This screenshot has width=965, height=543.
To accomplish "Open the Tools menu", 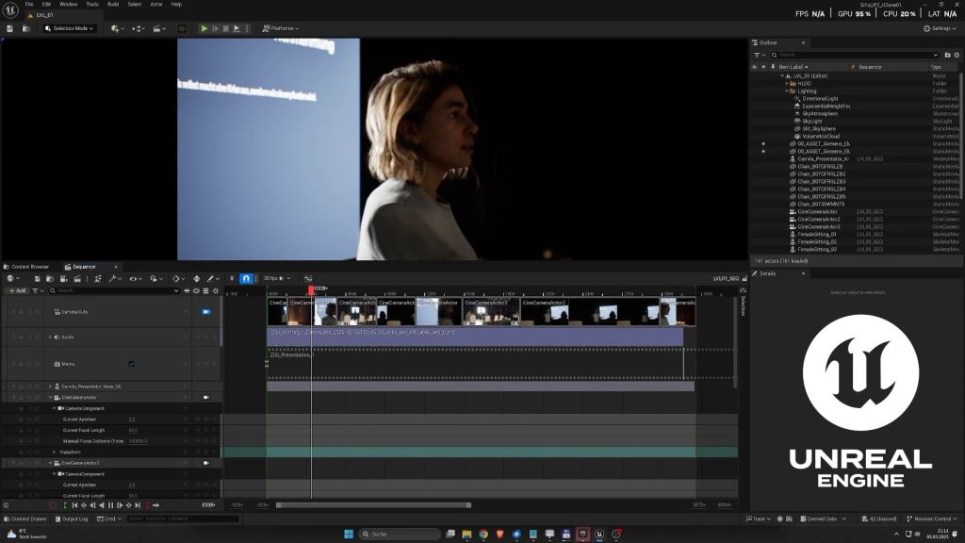I will [x=92, y=5].
